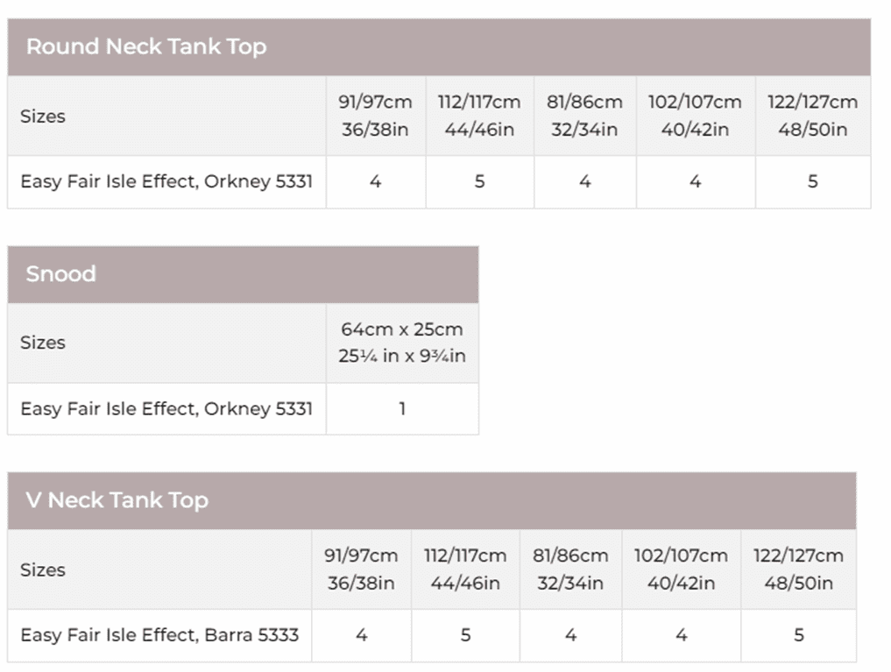The image size is (891, 672).
Task: Click the V Neck Tank Top table header
Action: (117, 500)
